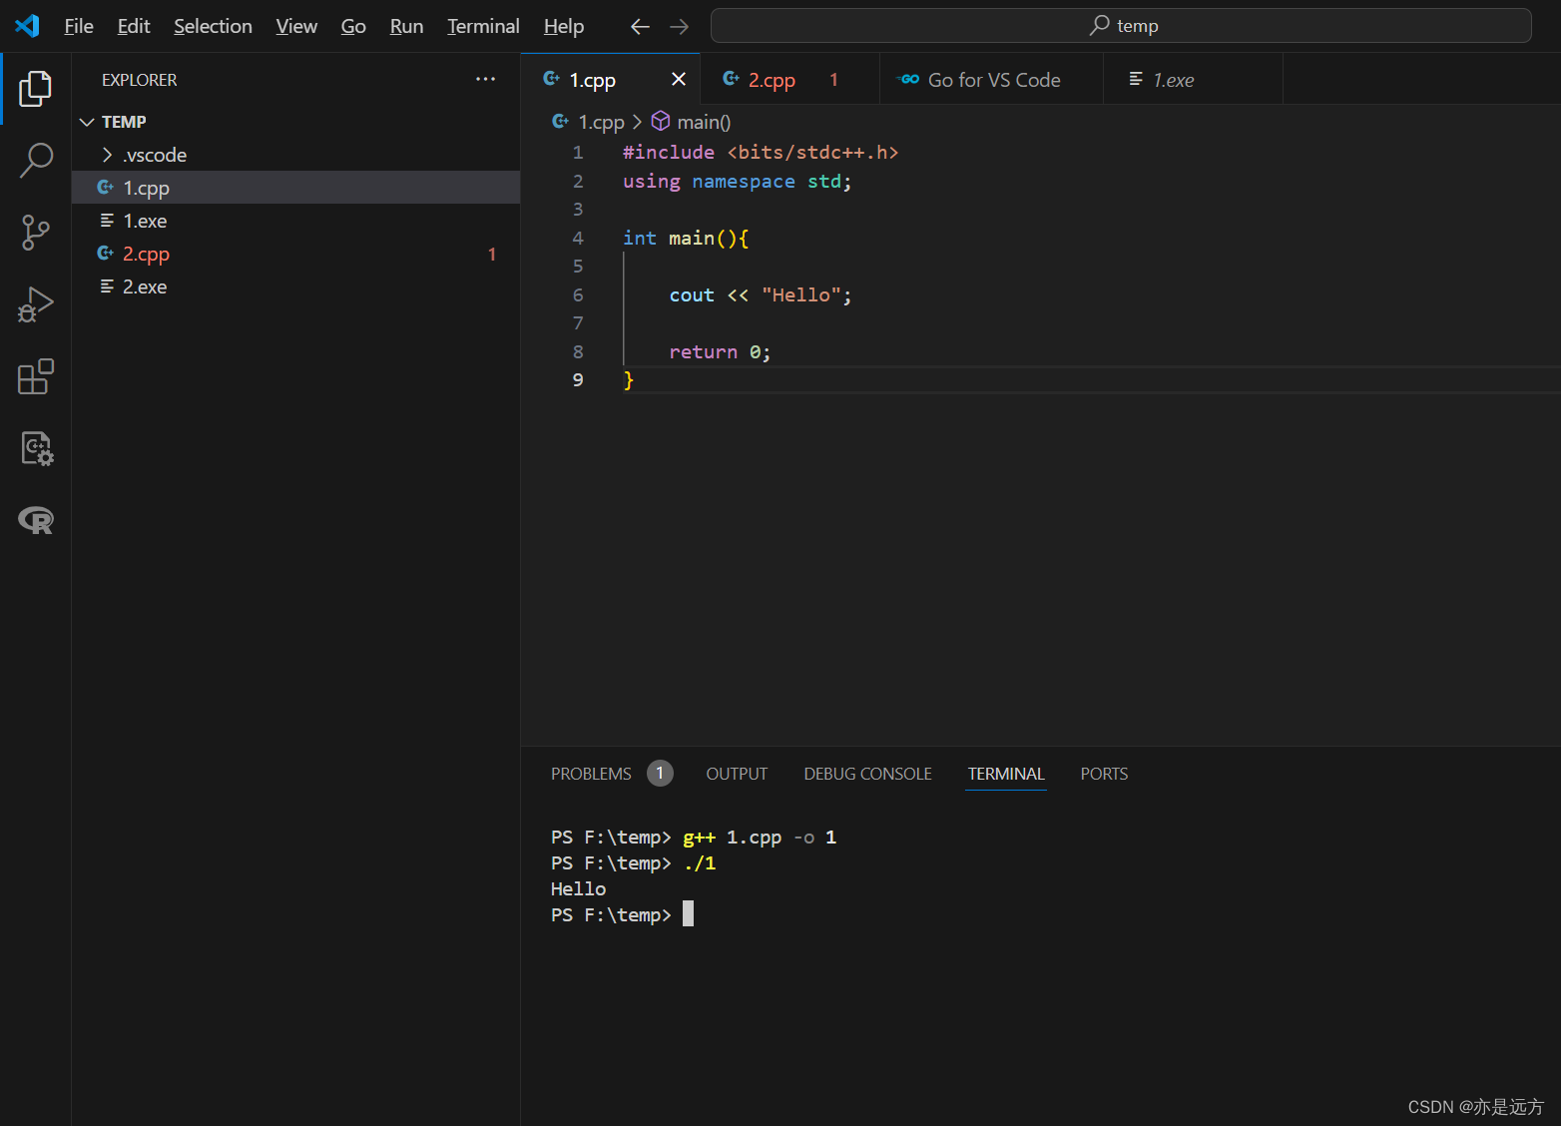This screenshot has height=1126, width=1561.
Task: Open the R extension view
Action: (36, 520)
